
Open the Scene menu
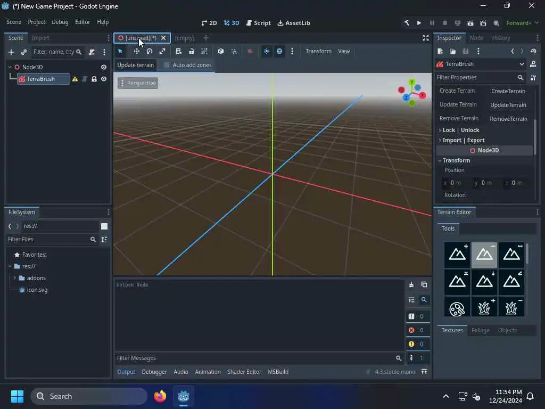14,22
